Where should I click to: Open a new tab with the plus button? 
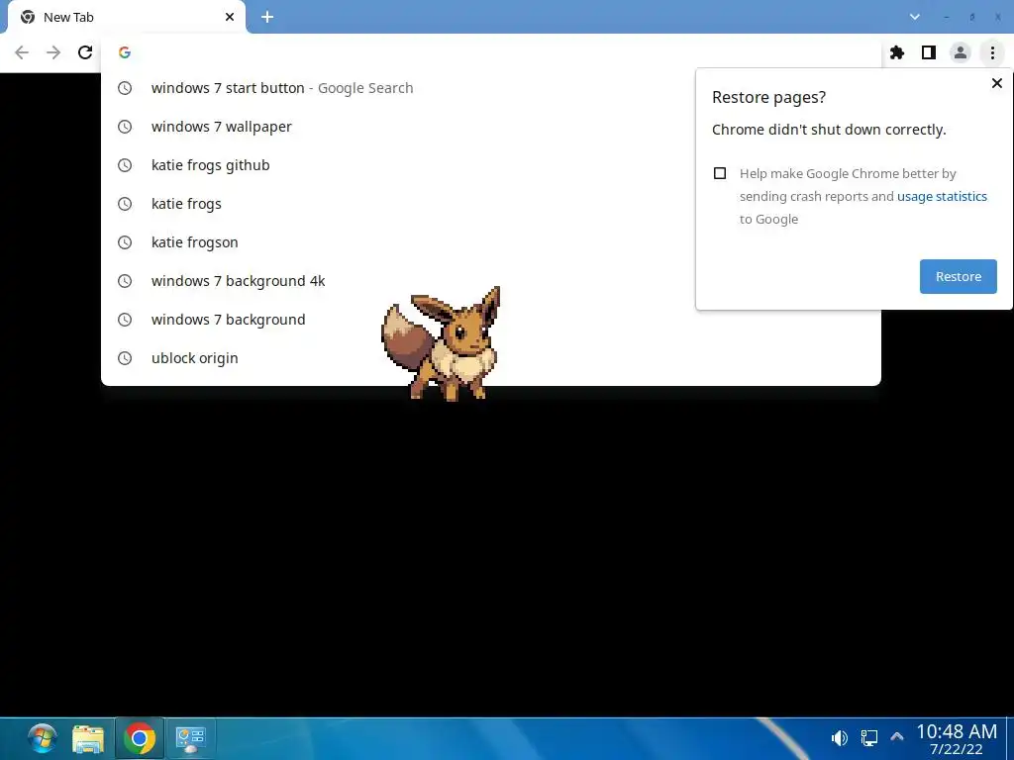[x=267, y=17]
